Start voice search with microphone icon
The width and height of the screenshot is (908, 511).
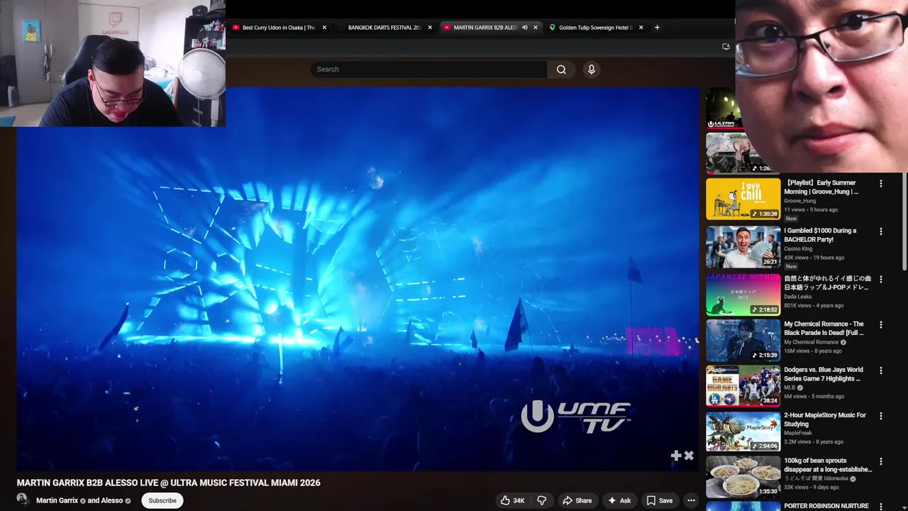pos(592,70)
